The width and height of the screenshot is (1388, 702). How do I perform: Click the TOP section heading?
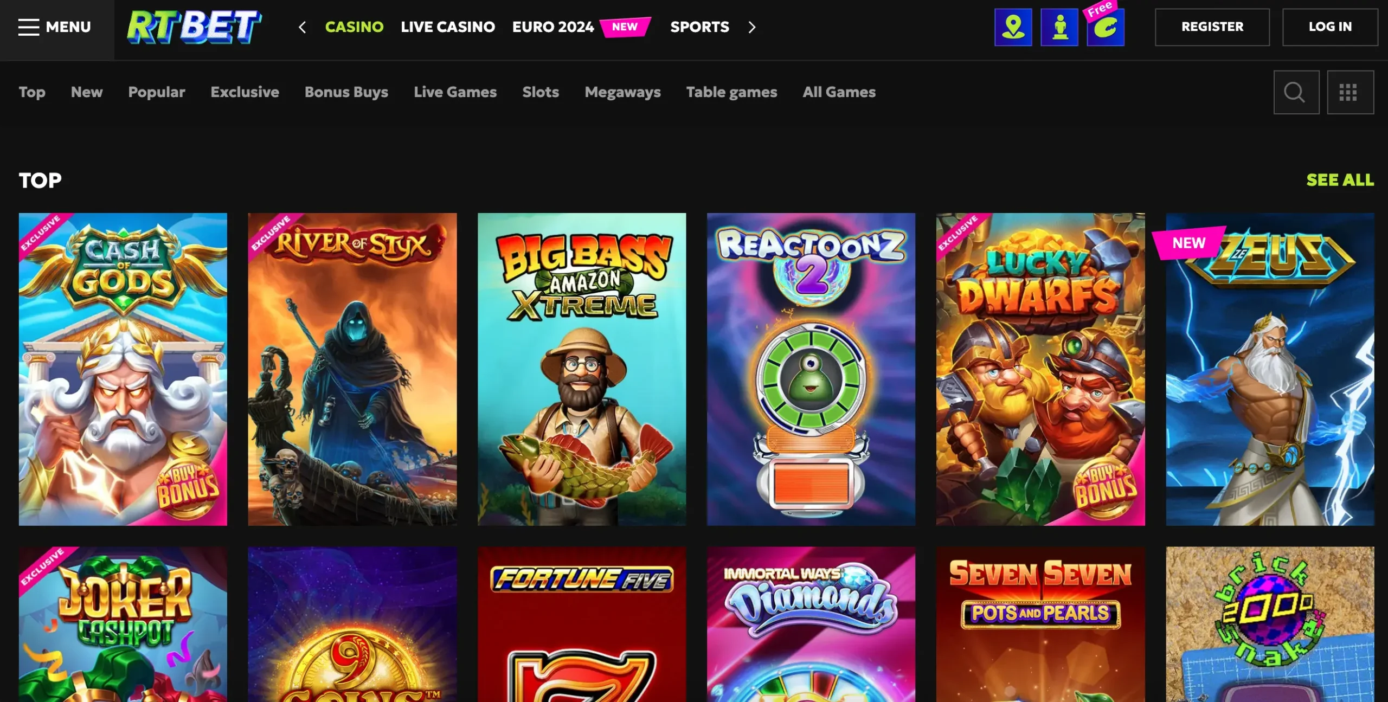point(40,180)
